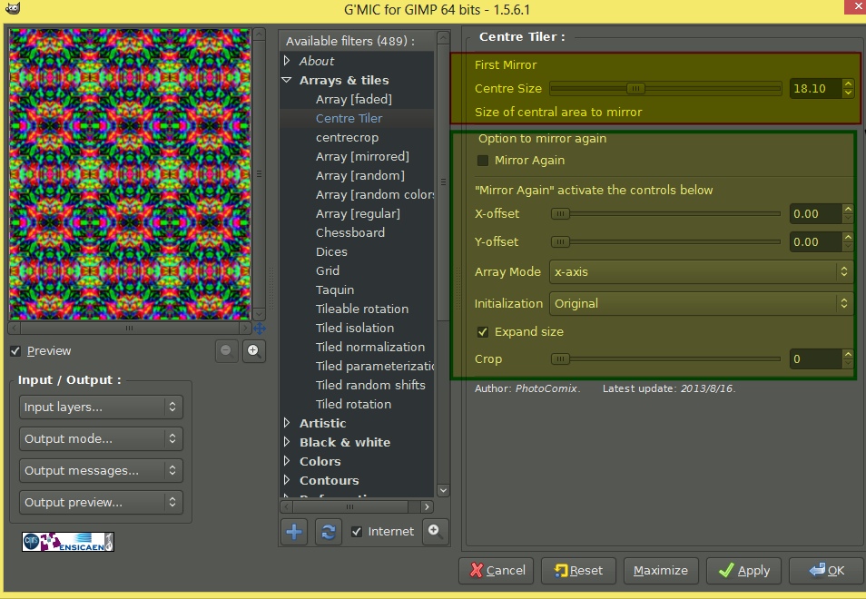Viewport: 866px width, 599px height.
Task: Click the preview move crosshair icon
Action: [x=259, y=329]
